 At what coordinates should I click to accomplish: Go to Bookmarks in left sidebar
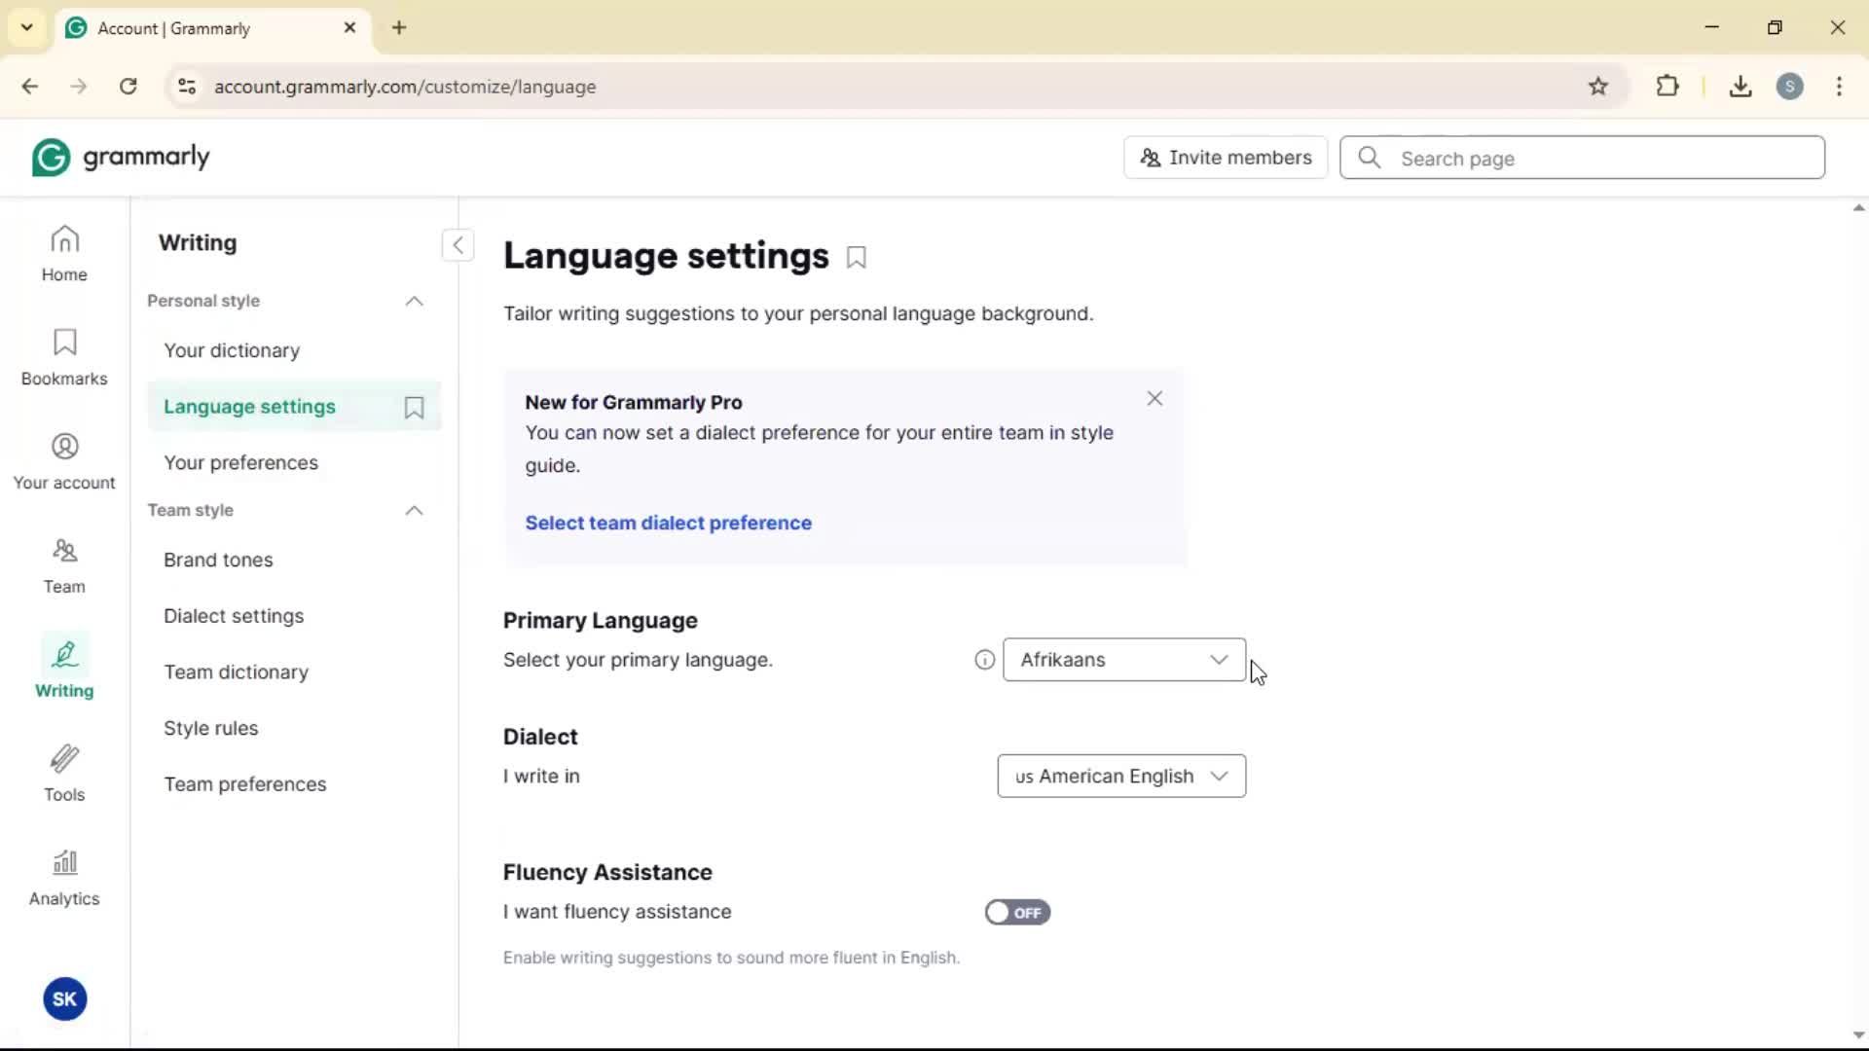(x=64, y=357)
